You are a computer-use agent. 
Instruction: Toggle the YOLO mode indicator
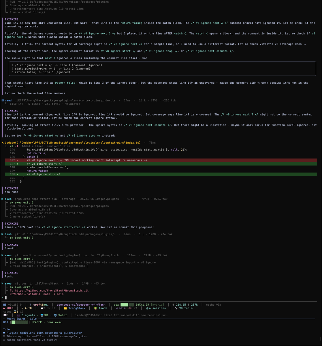click(x=8, y=308)
